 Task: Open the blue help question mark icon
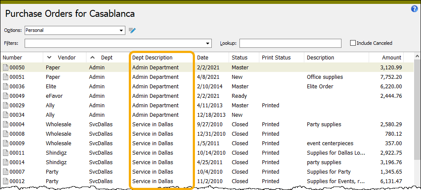pos(414,9)
